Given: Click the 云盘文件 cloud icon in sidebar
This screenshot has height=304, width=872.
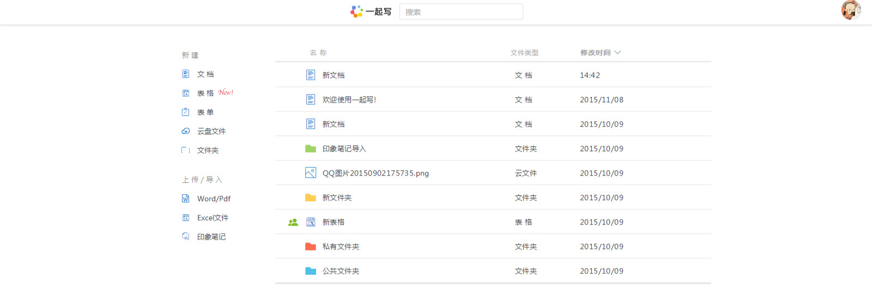Looking at the screenshot, I should tap(186, 131).
